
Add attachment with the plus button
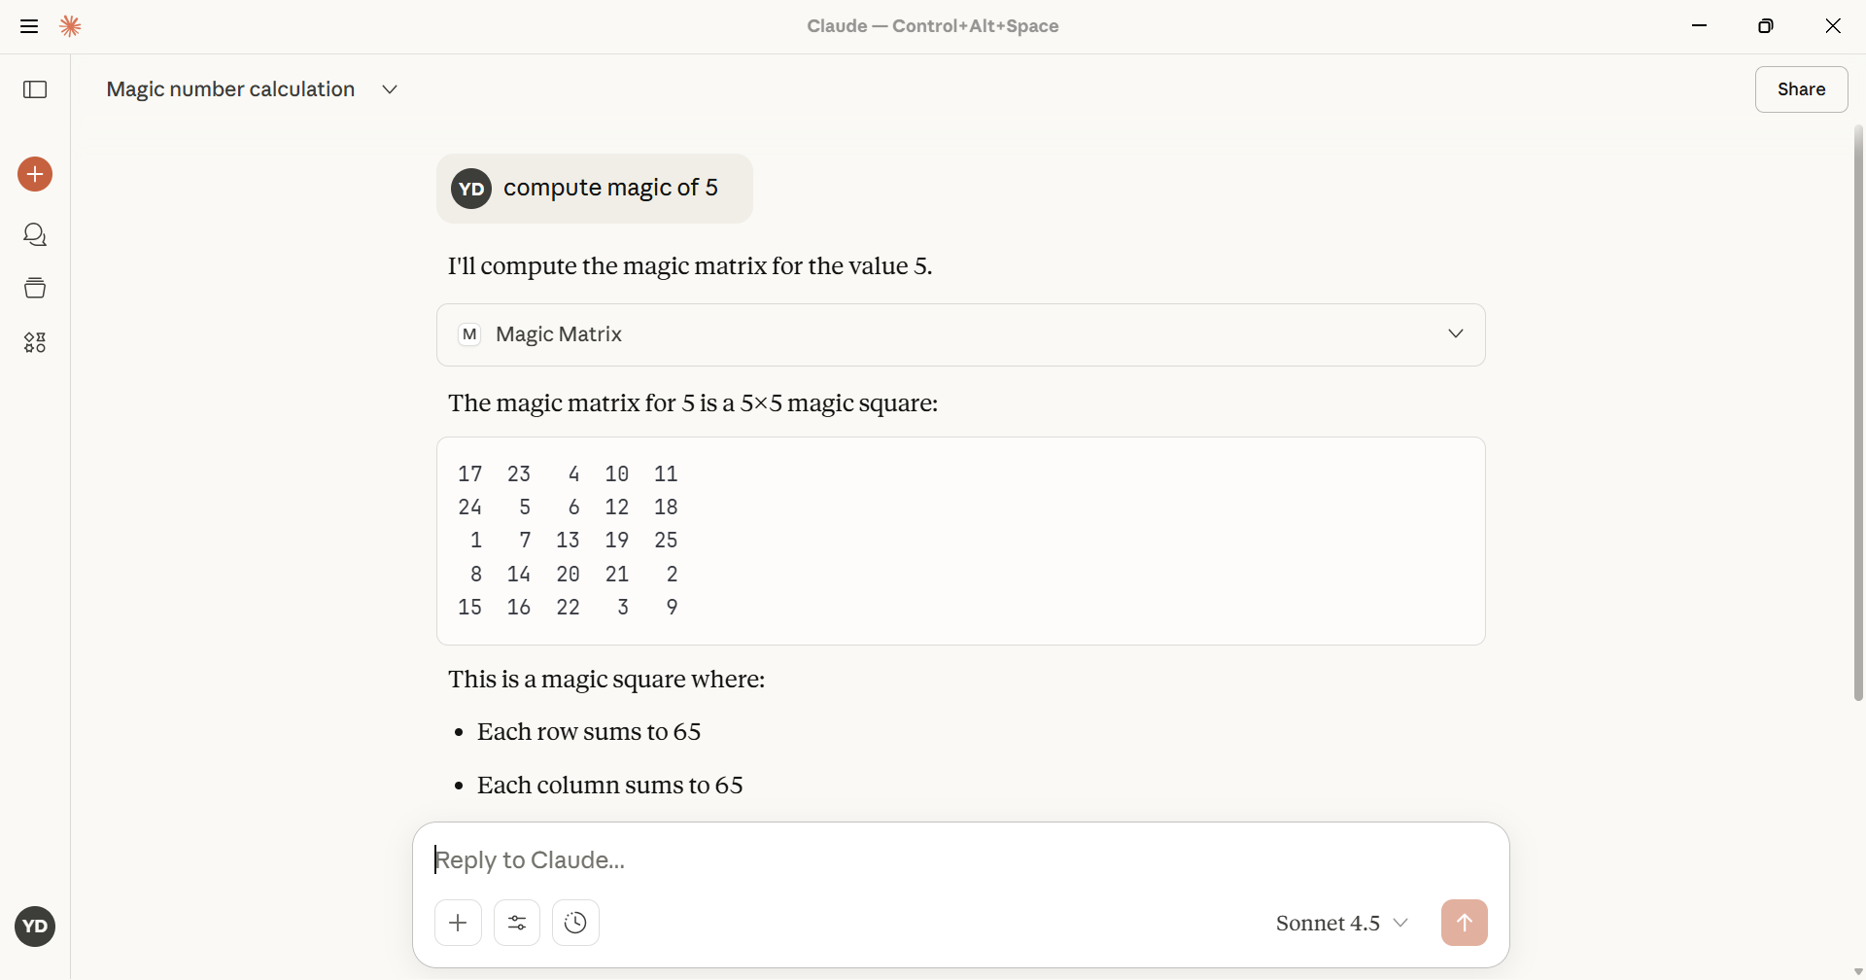[x=458, y=923]
